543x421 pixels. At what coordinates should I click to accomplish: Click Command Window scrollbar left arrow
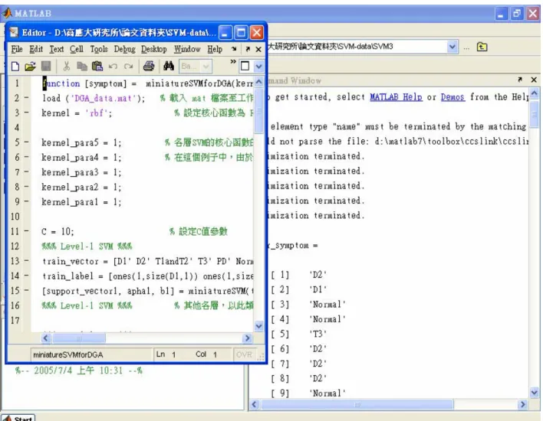click(254, 404)
